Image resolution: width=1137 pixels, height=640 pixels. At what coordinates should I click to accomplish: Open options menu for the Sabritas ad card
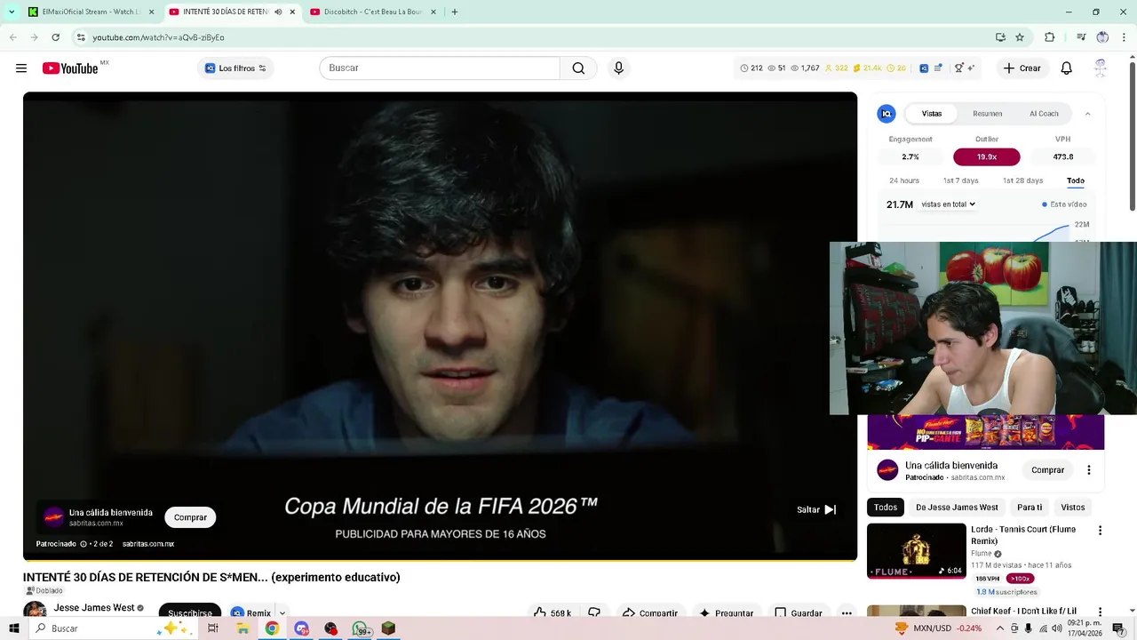[x=1089, y=470]
